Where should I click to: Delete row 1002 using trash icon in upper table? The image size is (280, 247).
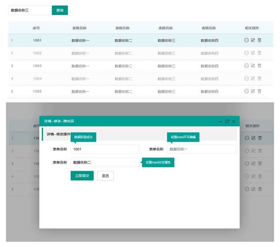pos(259,53)
